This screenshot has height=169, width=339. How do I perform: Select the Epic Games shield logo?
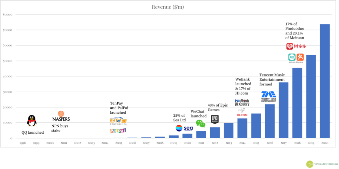[x=215, y=119]
